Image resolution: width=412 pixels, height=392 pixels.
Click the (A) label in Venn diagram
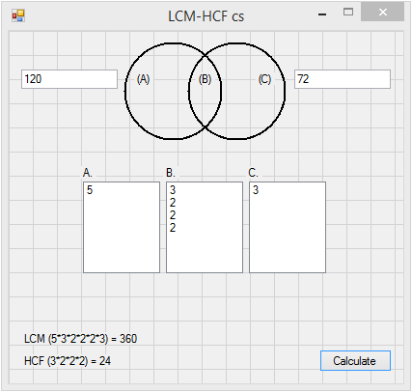point(144,79)
